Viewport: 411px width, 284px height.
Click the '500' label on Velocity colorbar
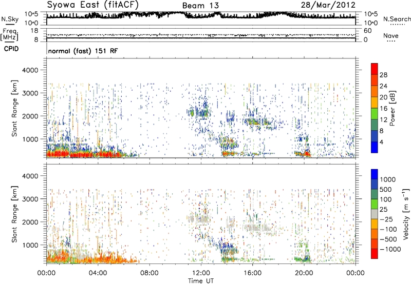coord(385,190)
